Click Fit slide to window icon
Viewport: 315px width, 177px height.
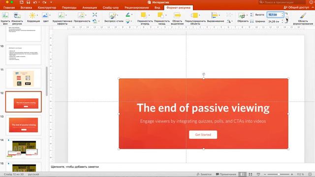pos(310,174)
